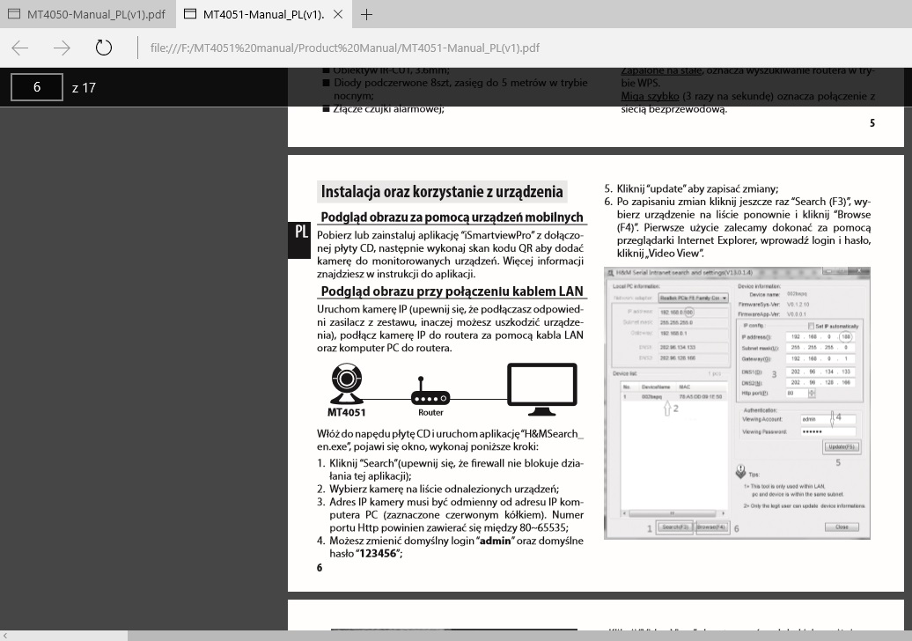The height and width of the screenshot is (641, 912).
Task: Click the monitor icon in the connection diagram
Action: pyautogui.click(x=541, y=385)
